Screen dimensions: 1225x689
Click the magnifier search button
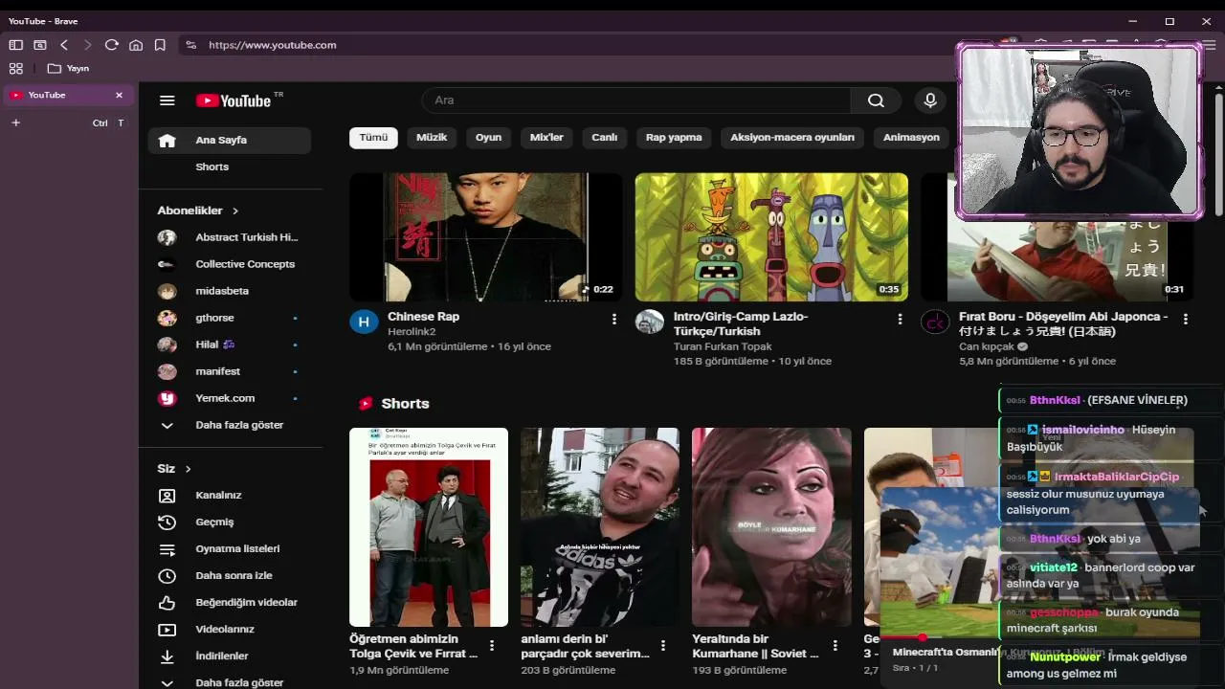pos(876,100)
